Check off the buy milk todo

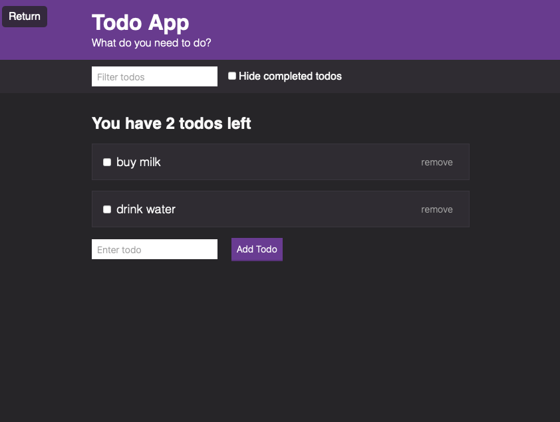point(107,162)
